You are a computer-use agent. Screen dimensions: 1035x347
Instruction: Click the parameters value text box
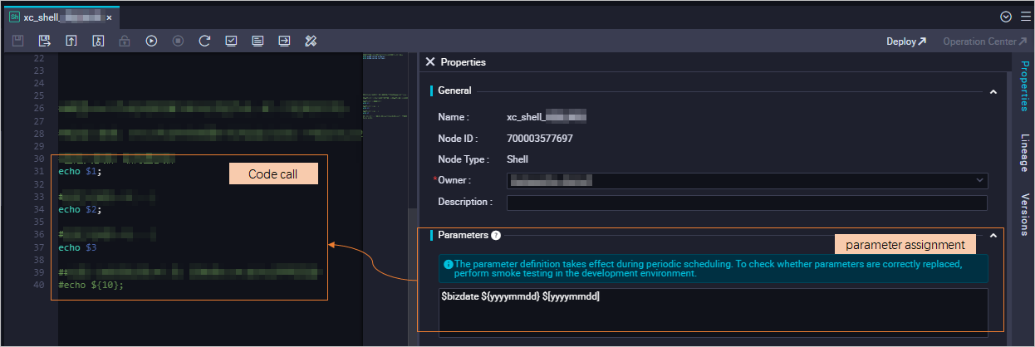point(713,312)
